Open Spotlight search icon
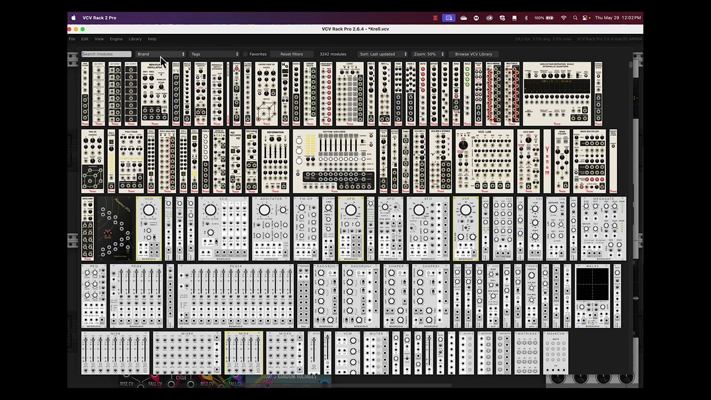This screenshot has width=711, height=400. point(575,18)
